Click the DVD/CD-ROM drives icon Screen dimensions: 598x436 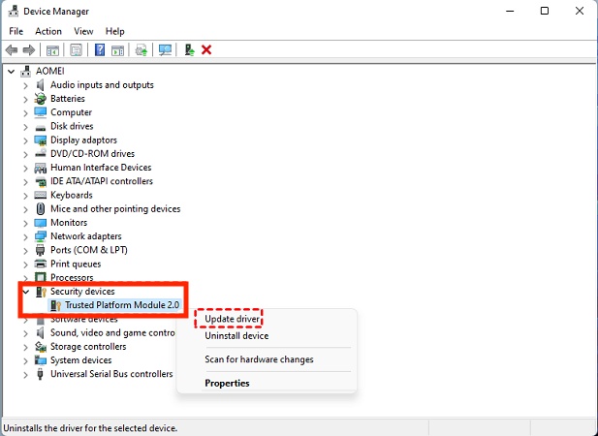click(x=40, y=154)
